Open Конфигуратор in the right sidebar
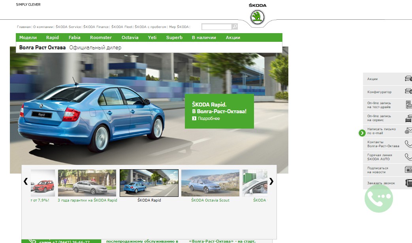412x243 pixels. click(387, 92)
